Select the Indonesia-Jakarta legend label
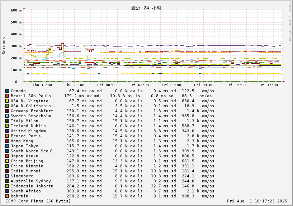 coord(32,186)
